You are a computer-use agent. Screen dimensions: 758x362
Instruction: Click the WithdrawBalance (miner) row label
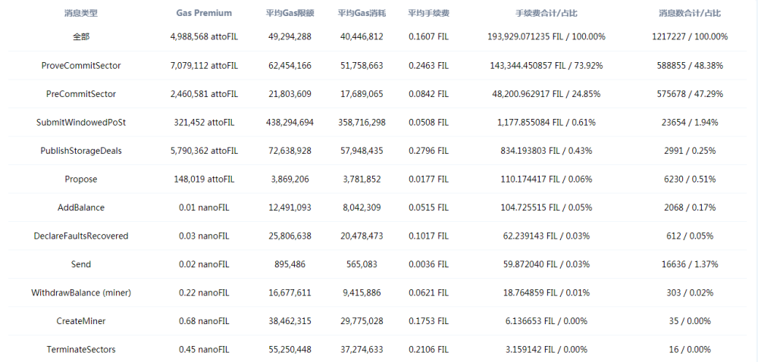coord(81,293)
